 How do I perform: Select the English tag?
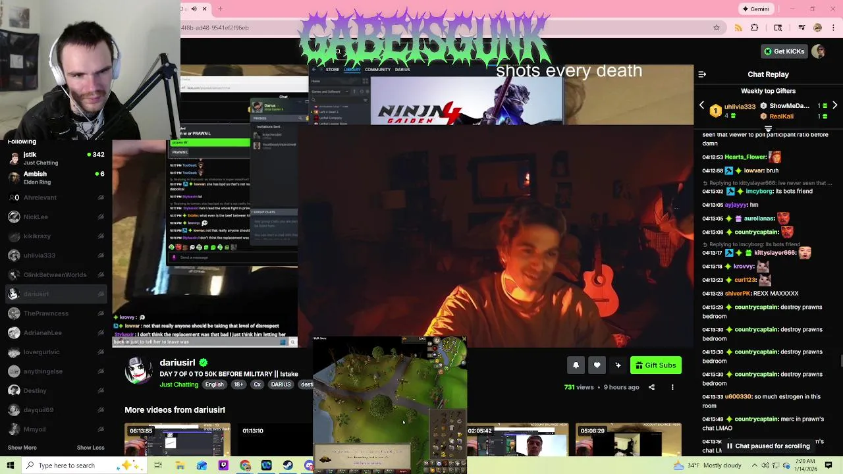point(214,384)
